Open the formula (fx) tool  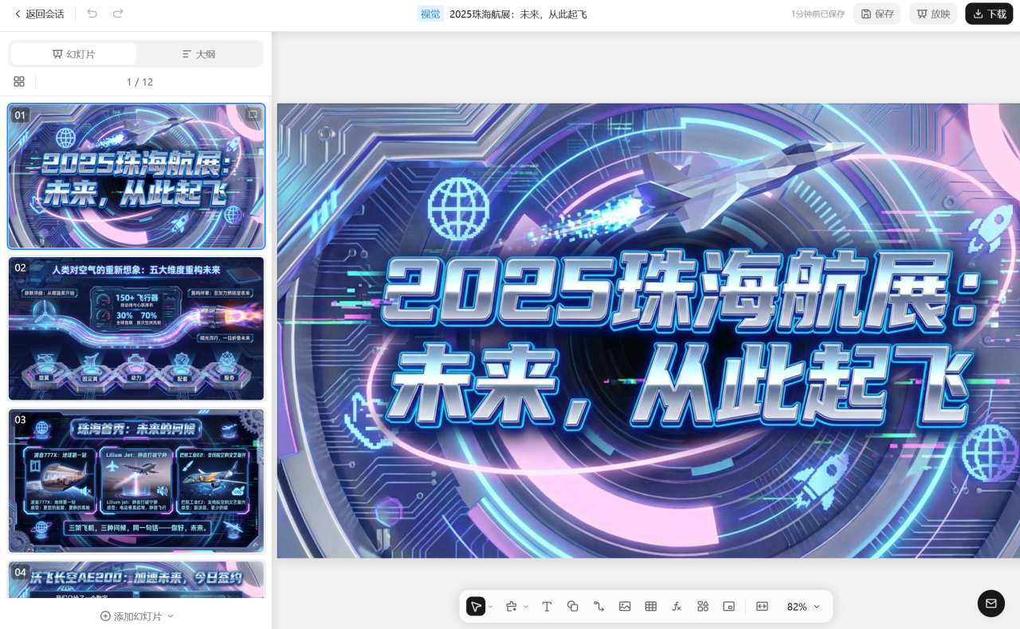[x=677, y=606]
